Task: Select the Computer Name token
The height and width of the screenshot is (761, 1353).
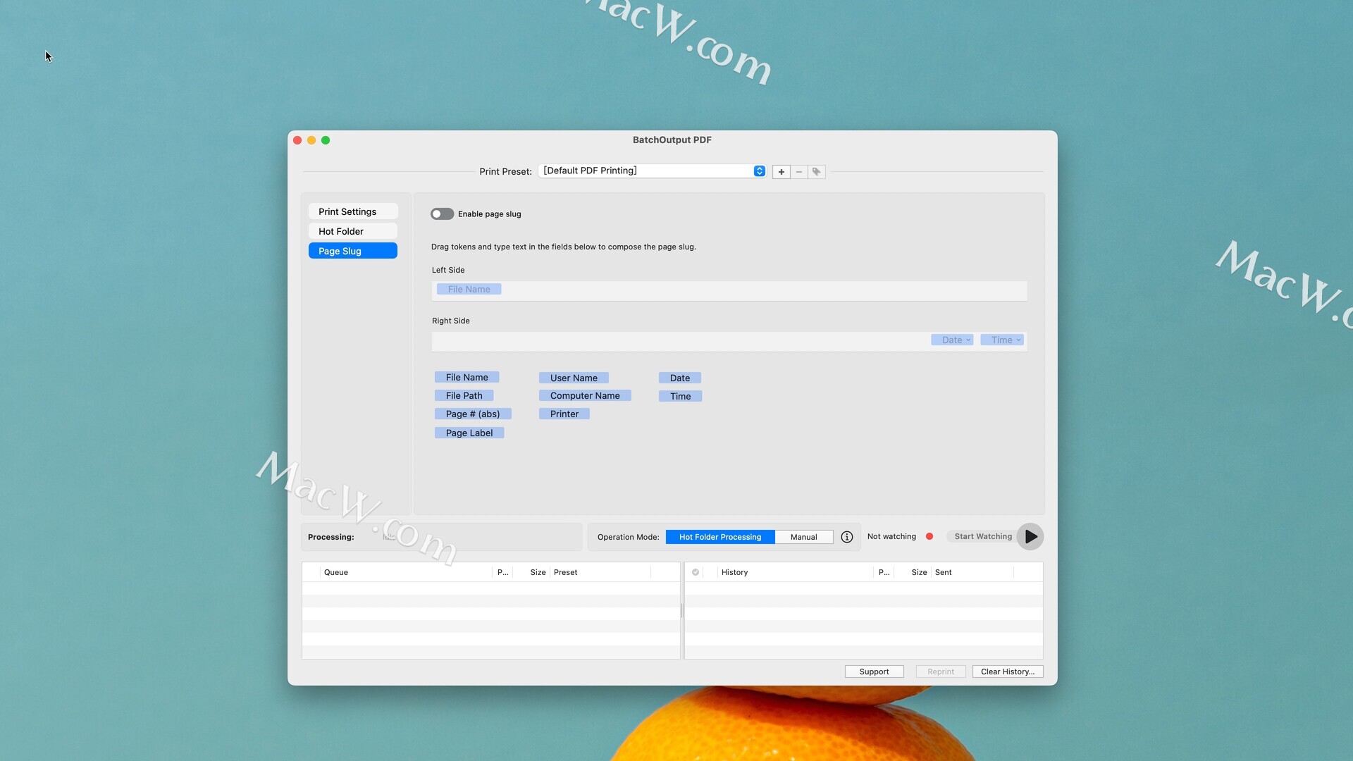Action: 585,396
